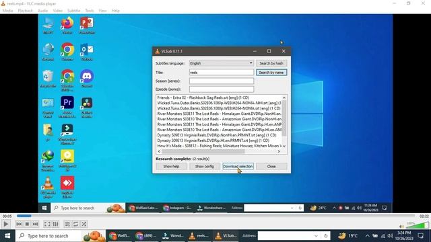Image resolution: width=431 pixels, height=242 pixels.
Task: Click Download selection button
Action: click(x=238, y=166)
